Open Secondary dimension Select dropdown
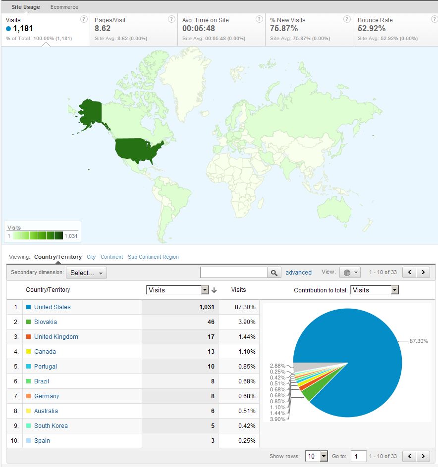Screen dimensions: 438x467 (x=86, y=273)
